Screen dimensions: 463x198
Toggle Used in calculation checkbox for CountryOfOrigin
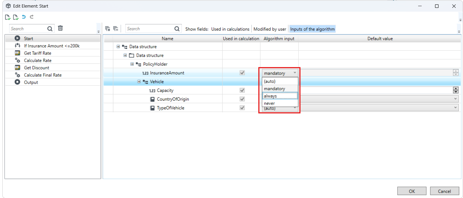point(242,99)
